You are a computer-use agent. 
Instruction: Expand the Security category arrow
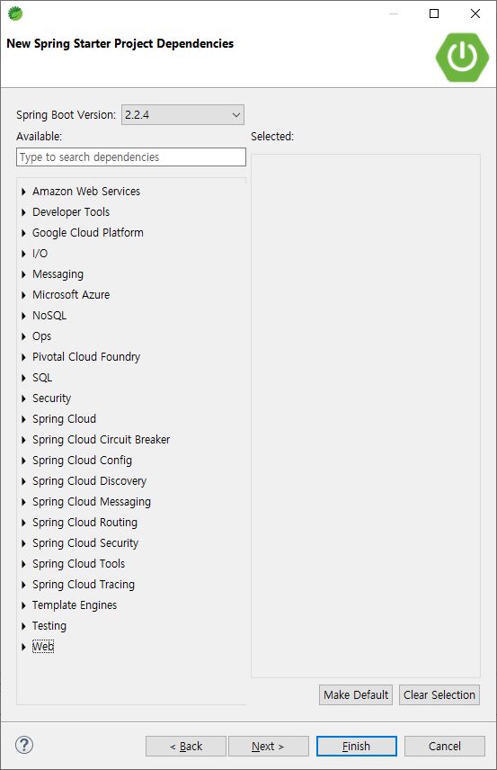click(x=23, y=398)
